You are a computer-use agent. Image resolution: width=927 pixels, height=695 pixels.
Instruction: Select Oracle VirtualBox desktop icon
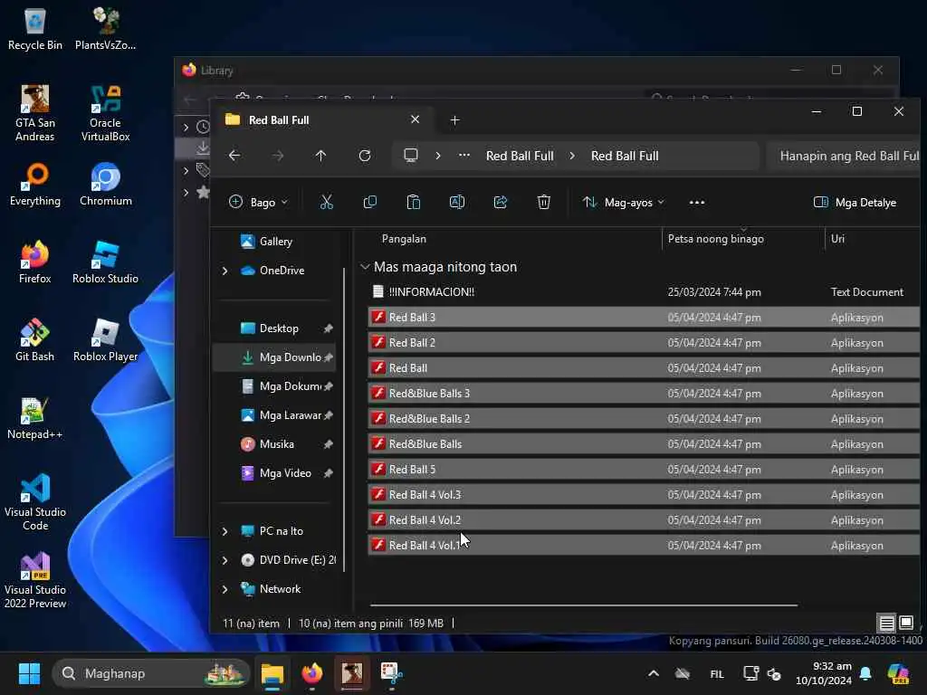pos(105,113)
